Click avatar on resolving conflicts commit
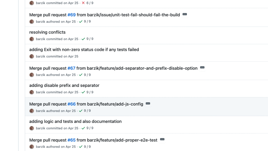 pyautogui.click(x=31, y=39)
